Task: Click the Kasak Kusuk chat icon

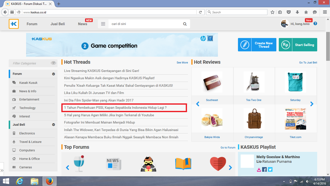Action: [x=14, y=83]
